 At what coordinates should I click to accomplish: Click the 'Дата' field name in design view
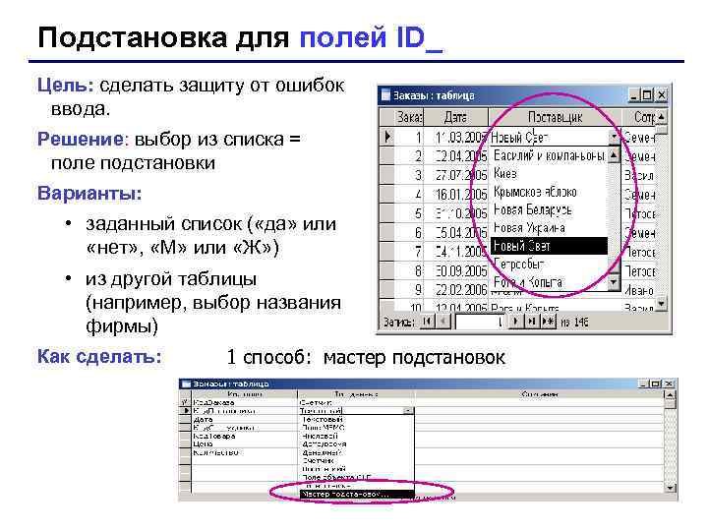203,420
